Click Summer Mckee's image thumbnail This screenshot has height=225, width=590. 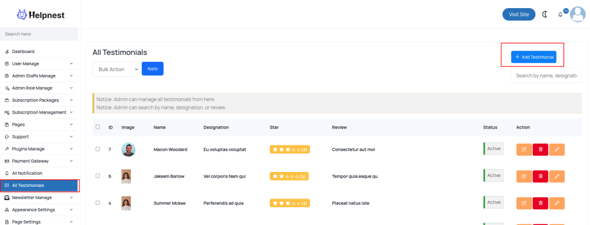[x=126, y=203]
